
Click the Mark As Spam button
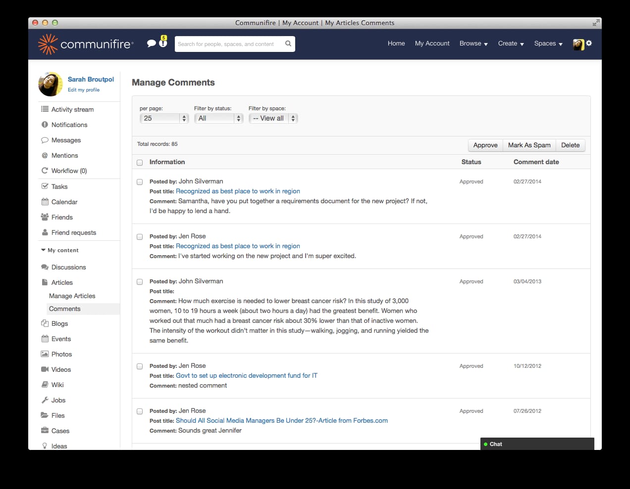click(x=529, y=145)
